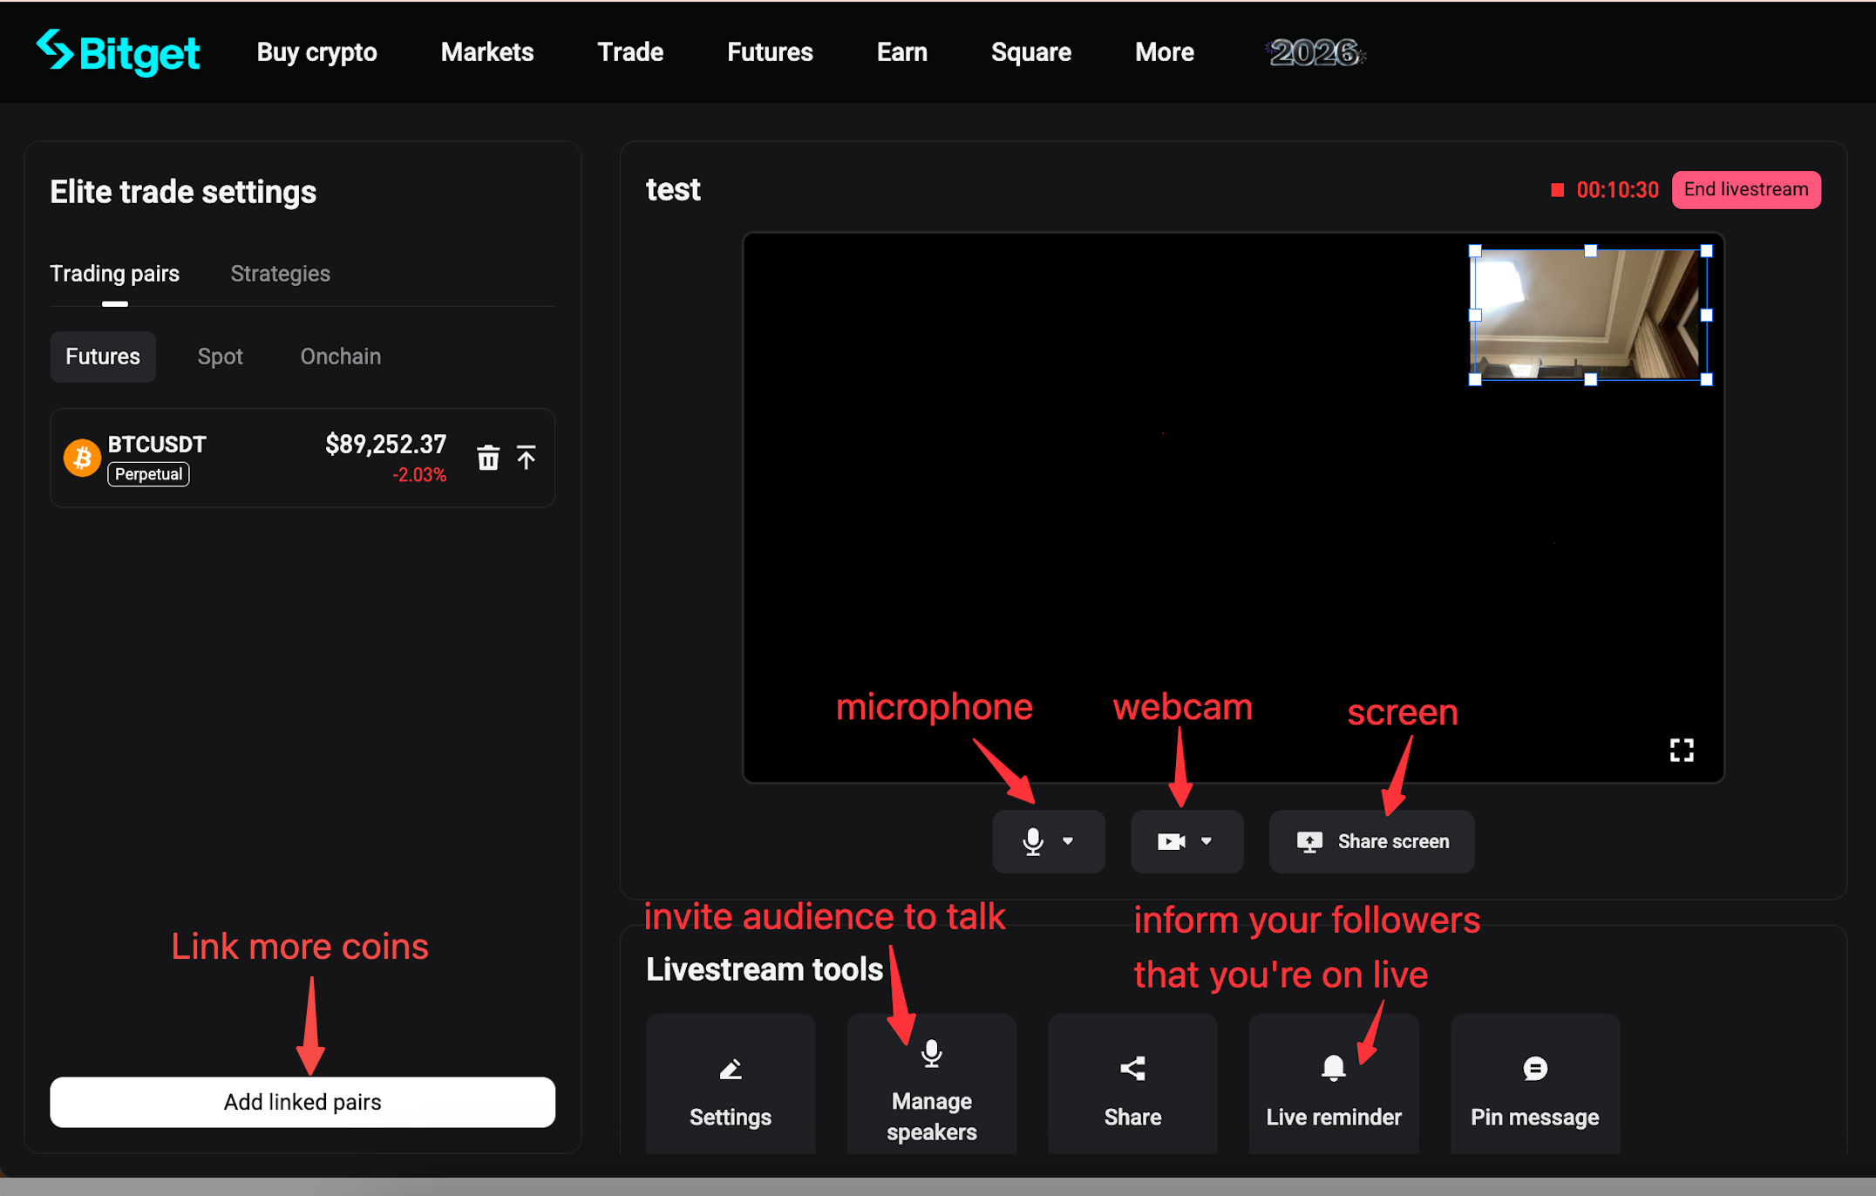Open the More navigation menu
This screenshot has height=1196, width=1876.
1164,52
